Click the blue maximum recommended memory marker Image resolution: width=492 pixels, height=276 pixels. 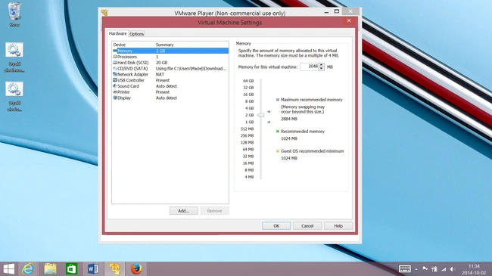tap(269, 111)
